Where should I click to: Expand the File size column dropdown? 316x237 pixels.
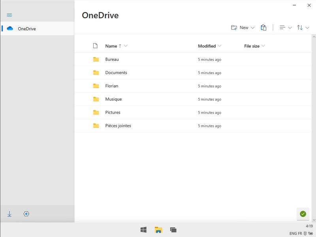pyautogui.click(x=263, y=46)
